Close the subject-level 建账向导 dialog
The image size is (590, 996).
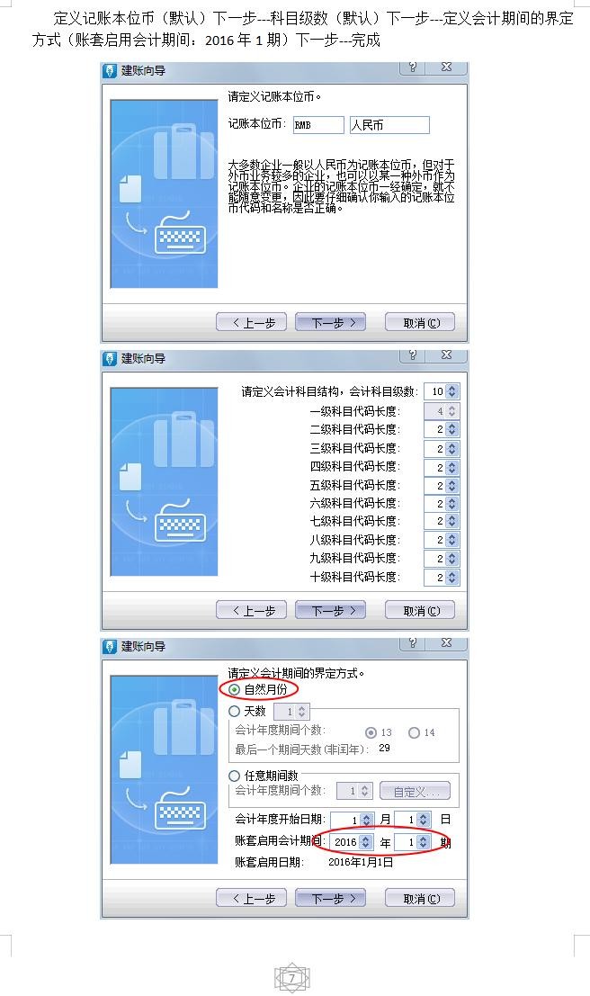(447, 355)
